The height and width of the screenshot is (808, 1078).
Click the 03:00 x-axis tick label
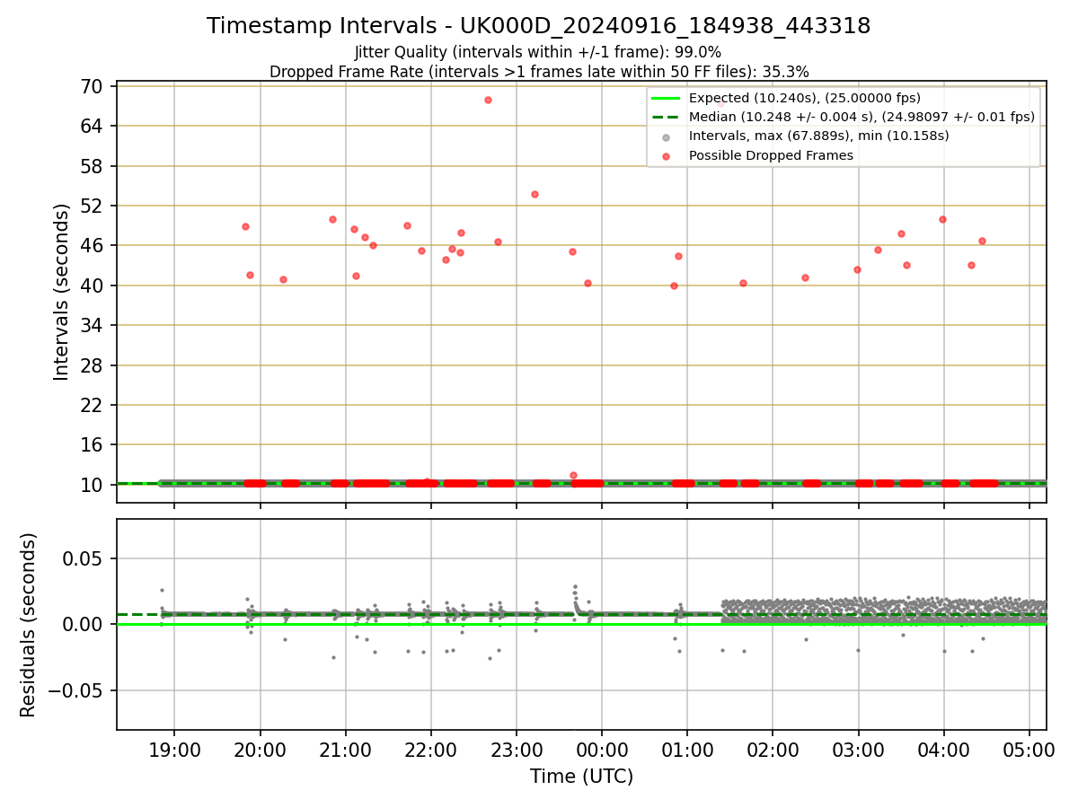click(858, 751)
